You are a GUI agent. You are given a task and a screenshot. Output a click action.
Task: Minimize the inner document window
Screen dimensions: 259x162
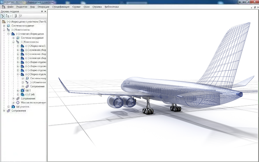coord(252,7)
